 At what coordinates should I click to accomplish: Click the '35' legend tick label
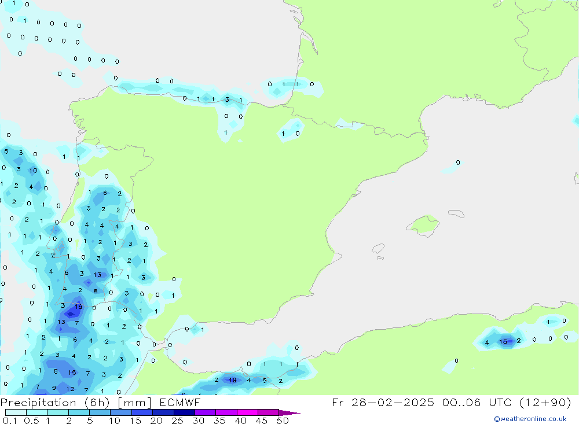(x=219, y=421)
